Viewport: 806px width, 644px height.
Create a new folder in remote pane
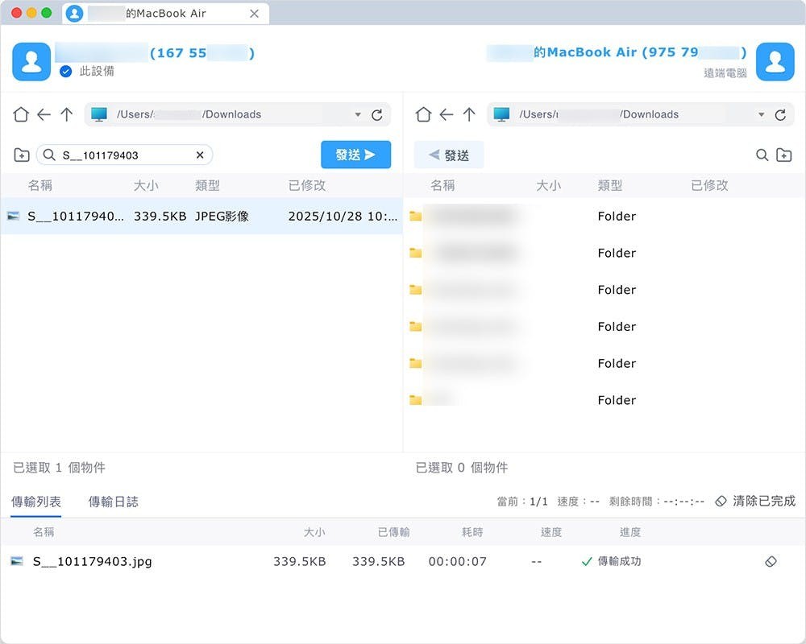[783, 155]
